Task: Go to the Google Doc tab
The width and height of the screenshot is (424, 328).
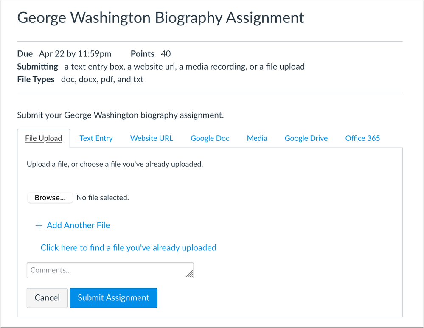Action: 210,138
